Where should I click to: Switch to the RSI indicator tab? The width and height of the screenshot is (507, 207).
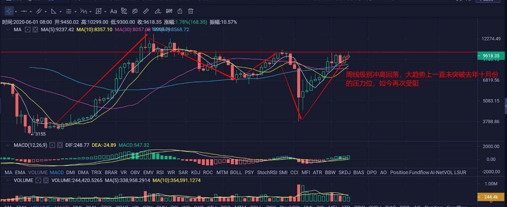click(160, 173)
